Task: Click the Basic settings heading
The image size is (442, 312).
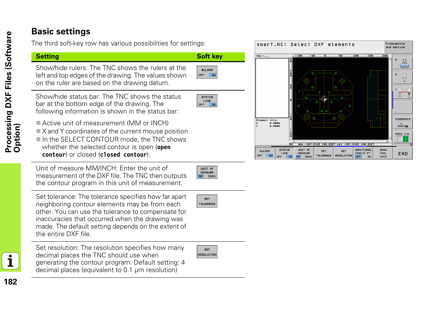Action: pos(61,31)
